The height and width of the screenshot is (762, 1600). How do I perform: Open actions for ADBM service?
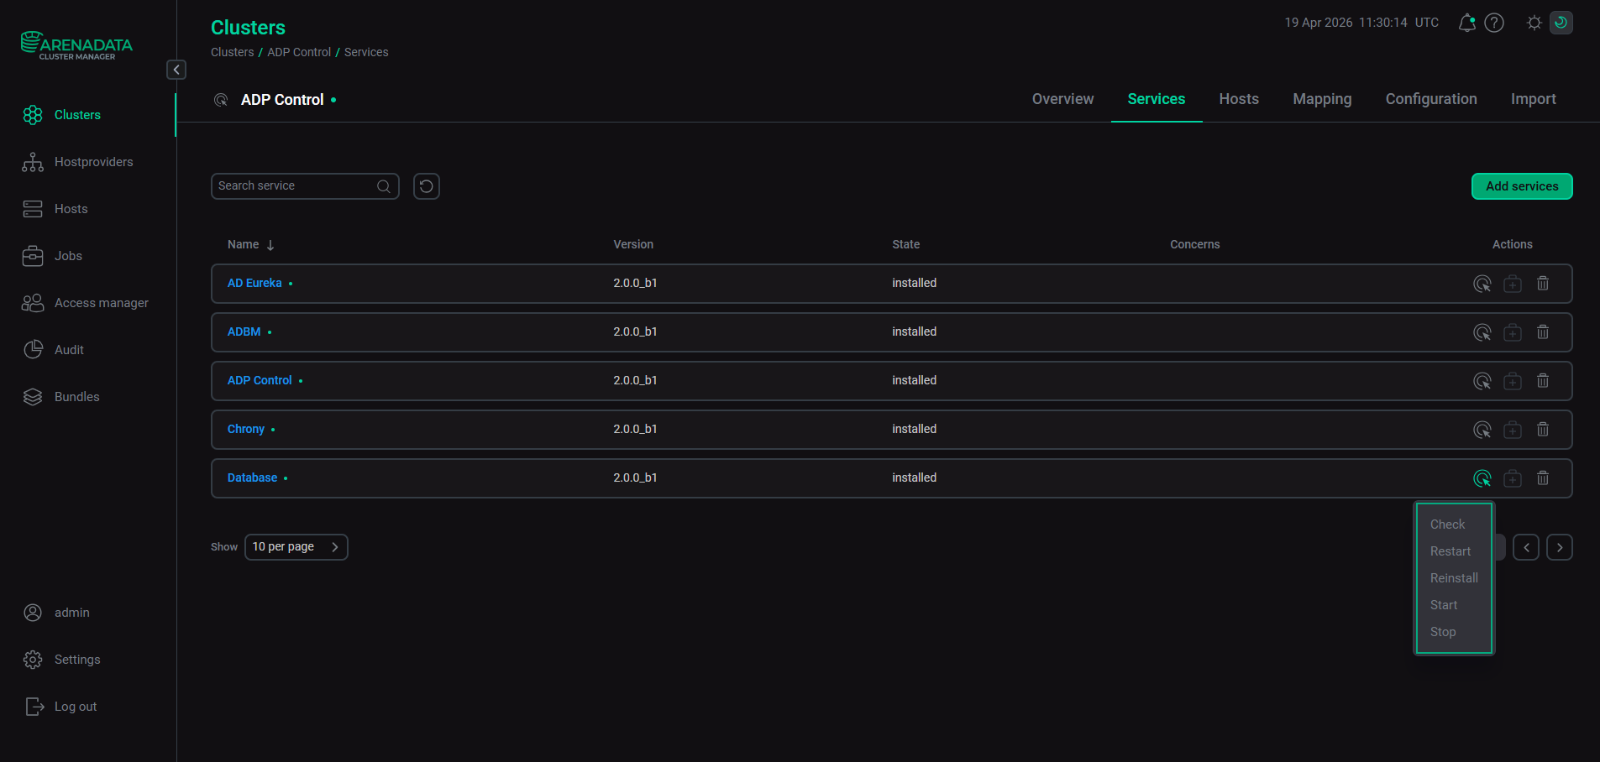1482,332
